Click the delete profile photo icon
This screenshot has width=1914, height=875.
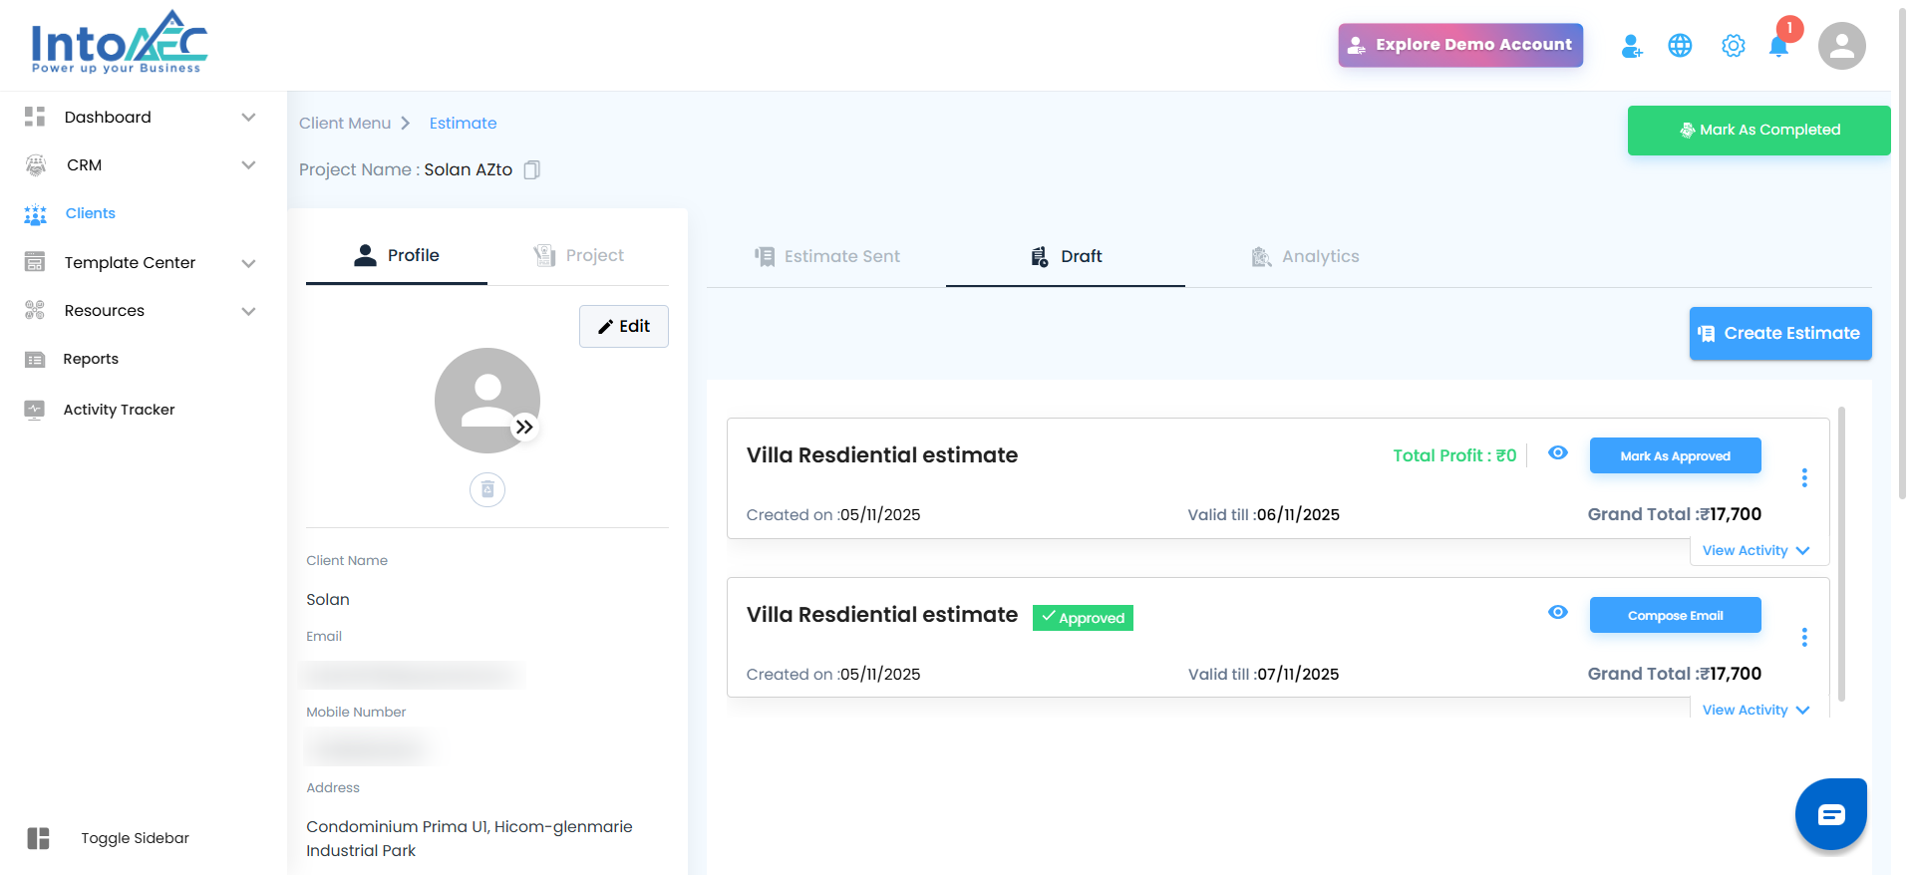pos(487,489)
